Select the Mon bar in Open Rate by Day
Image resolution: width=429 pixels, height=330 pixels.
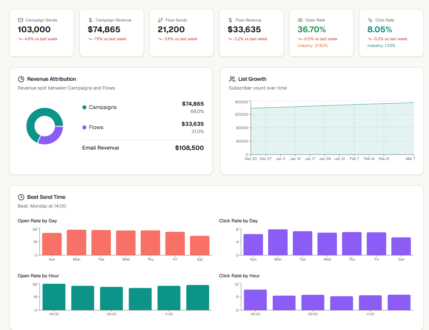coord(76,241)
